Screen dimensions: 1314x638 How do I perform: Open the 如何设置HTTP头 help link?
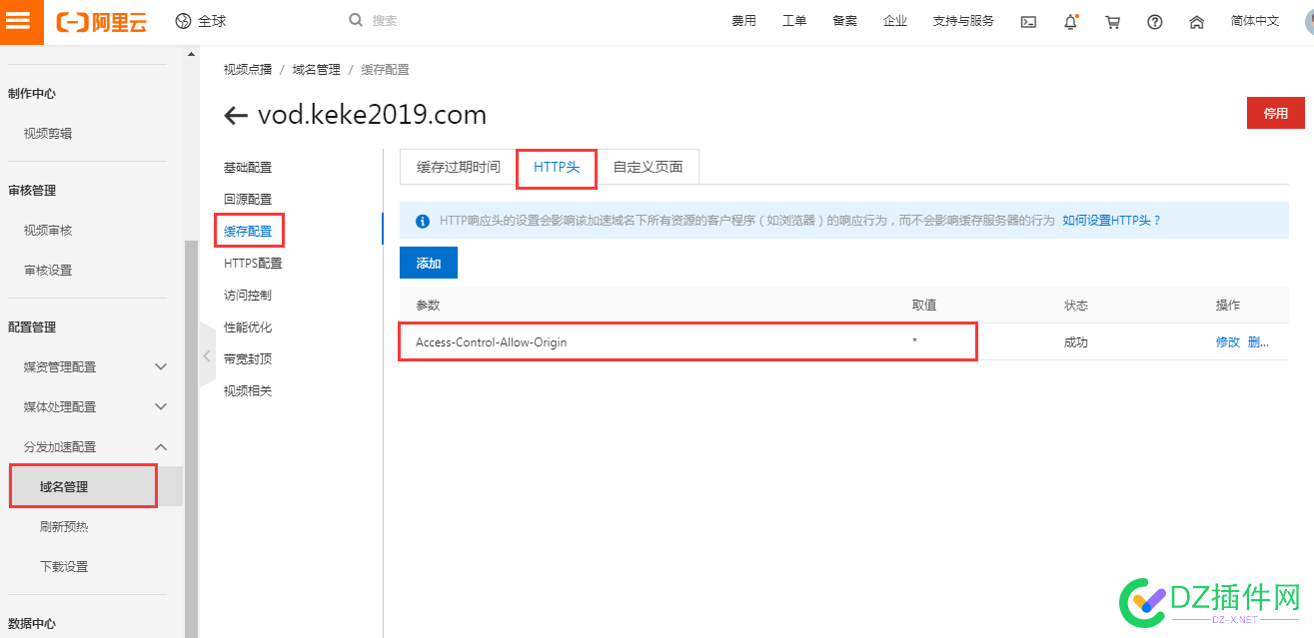pyautogui.click(x=1112, y=221)
